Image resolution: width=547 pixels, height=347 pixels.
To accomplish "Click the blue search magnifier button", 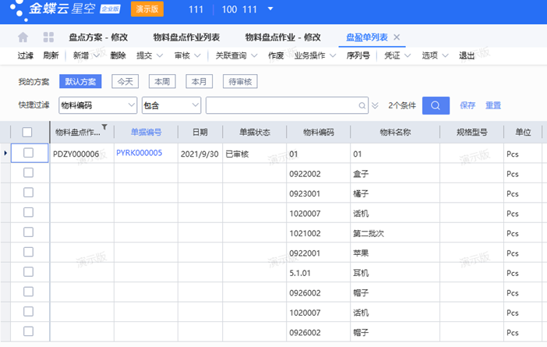I will [436, 105].
